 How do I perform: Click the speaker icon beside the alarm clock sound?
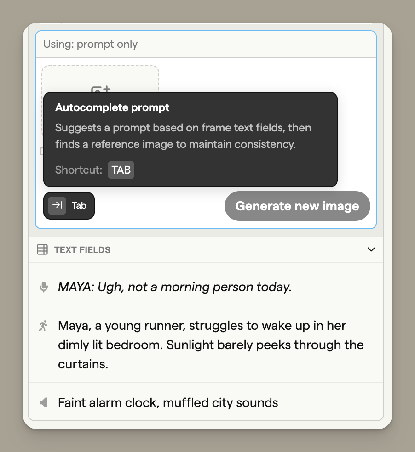[x=43, y=403]
